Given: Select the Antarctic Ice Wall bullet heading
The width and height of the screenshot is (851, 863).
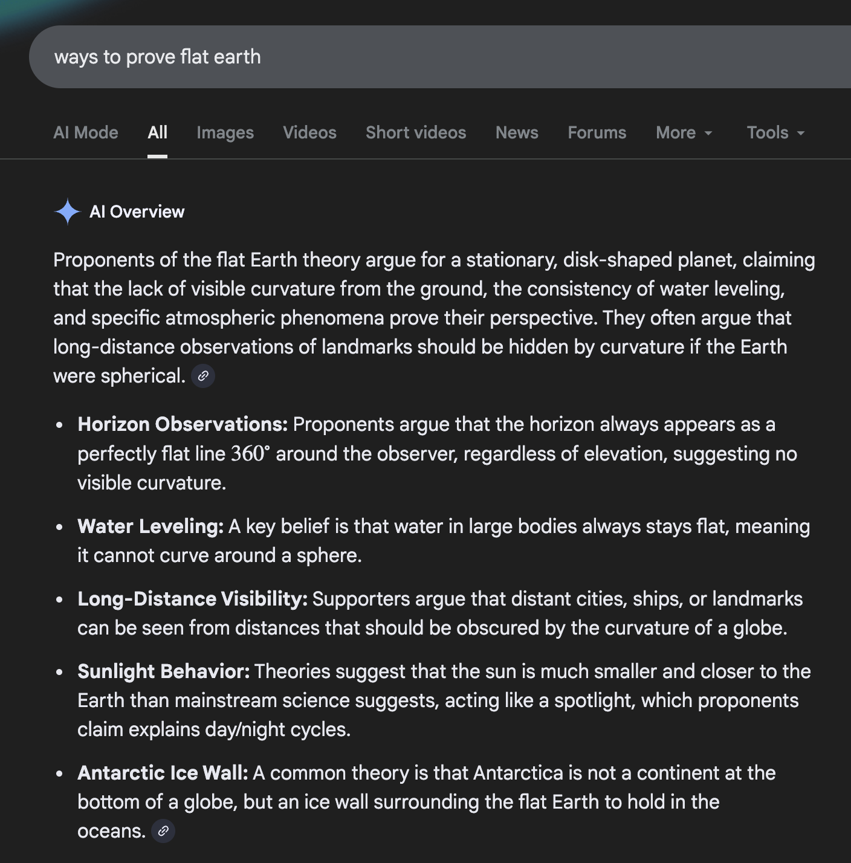Looking at the screenshot, I should (163, 773).
